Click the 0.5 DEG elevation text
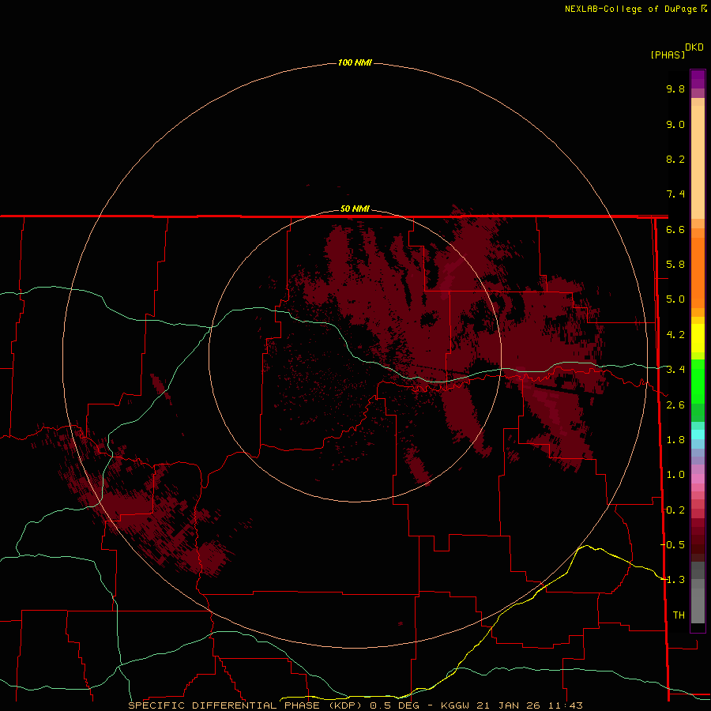Screen dimensions: 711x711 click(395, 705)
